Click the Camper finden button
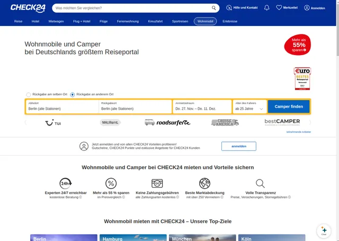 click(289, 106)
